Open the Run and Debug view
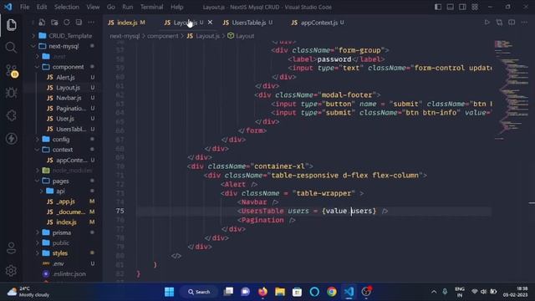The height and width of the screenshot is (301, 535). click(x=11, y=93)
